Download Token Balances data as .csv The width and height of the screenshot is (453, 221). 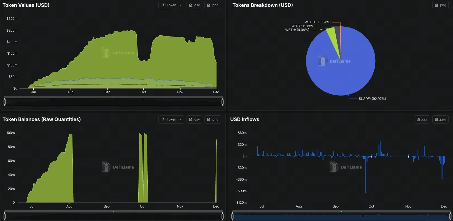coord(195,119)
